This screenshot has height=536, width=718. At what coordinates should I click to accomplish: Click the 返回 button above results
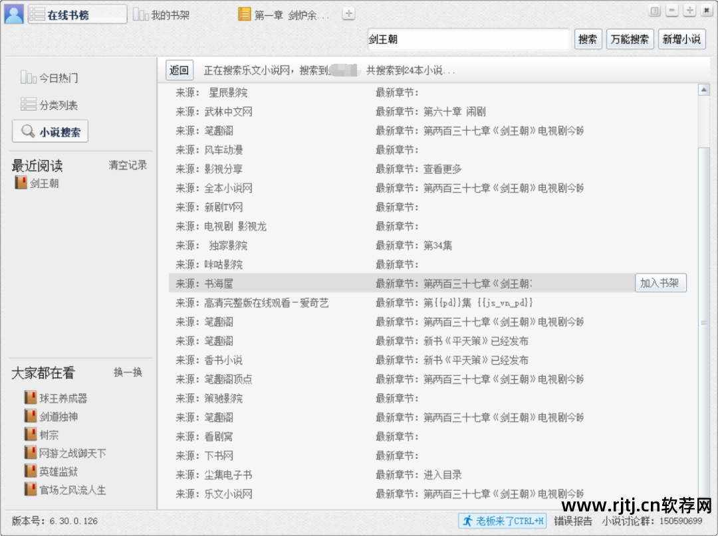pyautogui.click(x=178, y=69)
